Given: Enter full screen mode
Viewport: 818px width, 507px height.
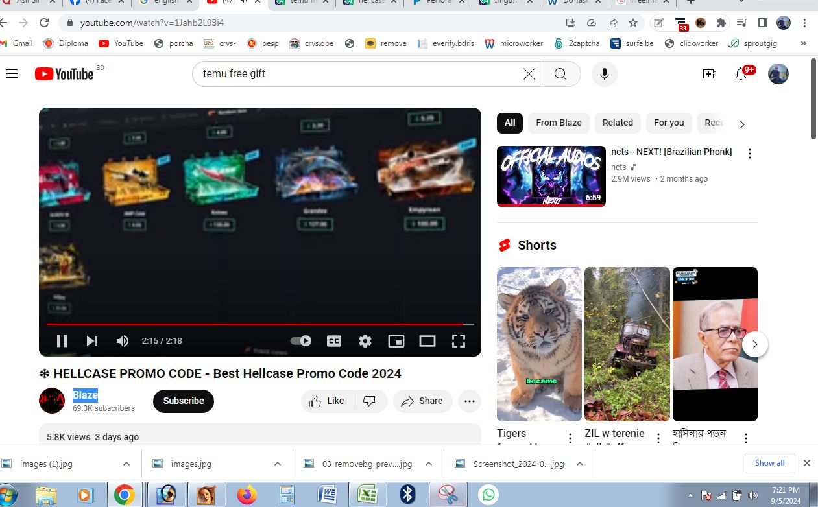Looking at the screenshot, I should [x=459, y=341].
